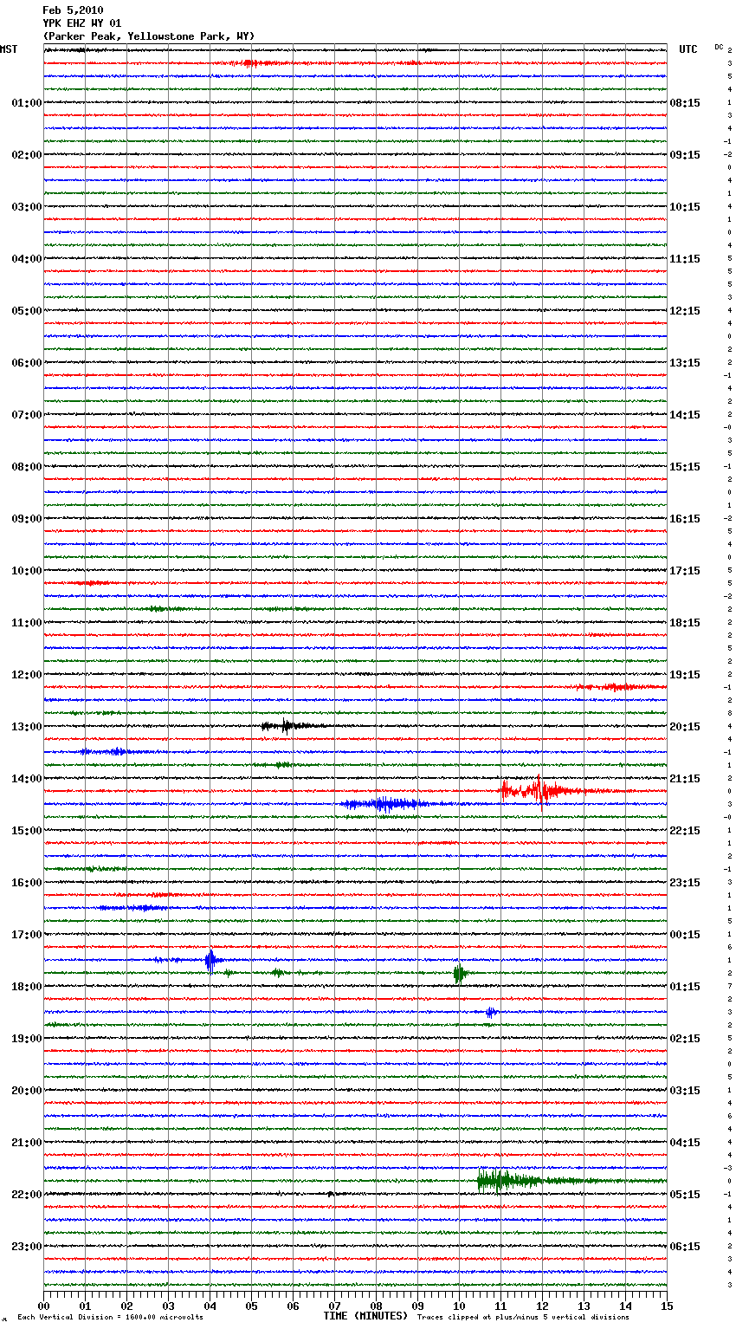
Task: Click the 'MST' column header
Action: point(9,49)
